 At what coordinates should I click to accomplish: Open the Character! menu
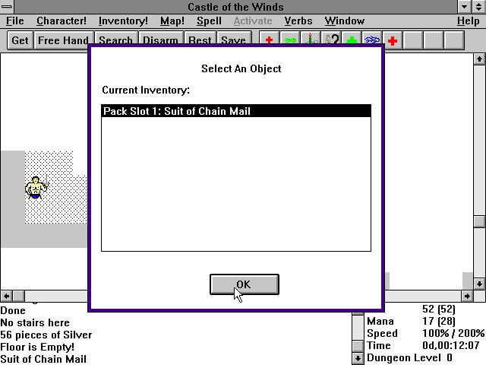pyautogui.click(x=62, y=21)
